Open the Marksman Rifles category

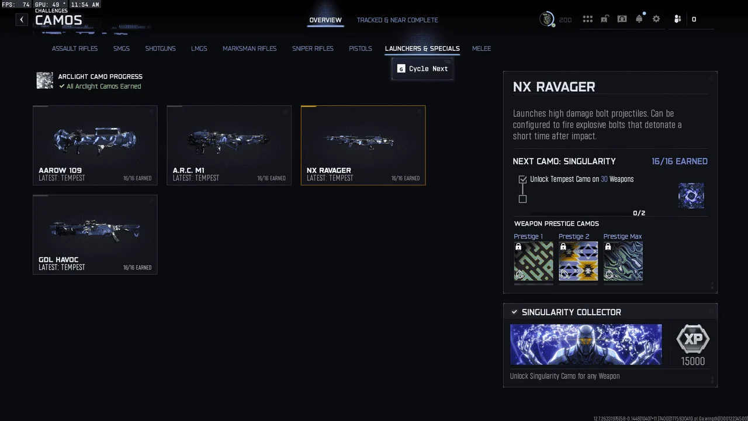(250, 49)
